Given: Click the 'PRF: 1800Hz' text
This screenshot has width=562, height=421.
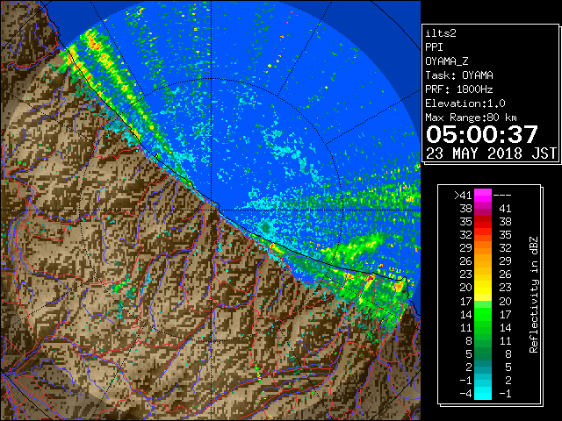Looking at the screenshot, I should pyautogui.click(x=459, y=89).
